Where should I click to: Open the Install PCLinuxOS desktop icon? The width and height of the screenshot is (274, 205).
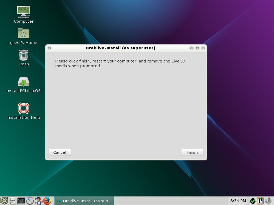(24, 82)
